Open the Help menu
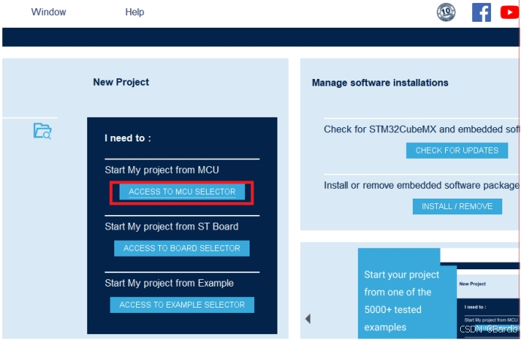Viewport: 524px width, 340px height. (x=135, y=12)
